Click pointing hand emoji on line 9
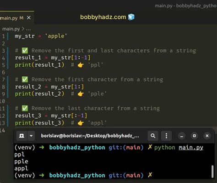The height and width of the screenshot is (183, 217). tap(81, 94)
